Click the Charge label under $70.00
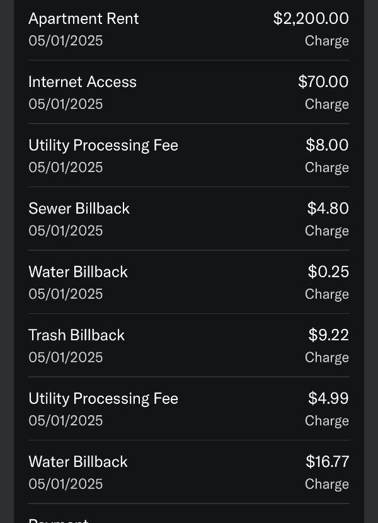The width and height of the screenshot is (378, 523). pos(327,105)
